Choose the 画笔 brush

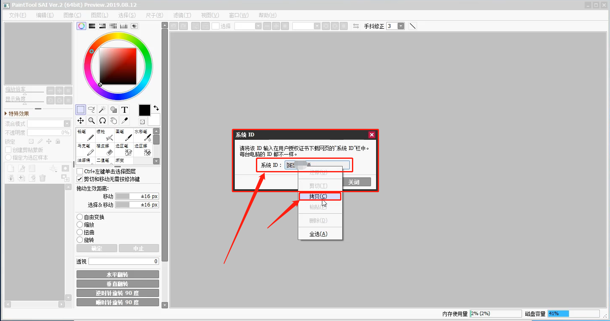coord(124,135)
